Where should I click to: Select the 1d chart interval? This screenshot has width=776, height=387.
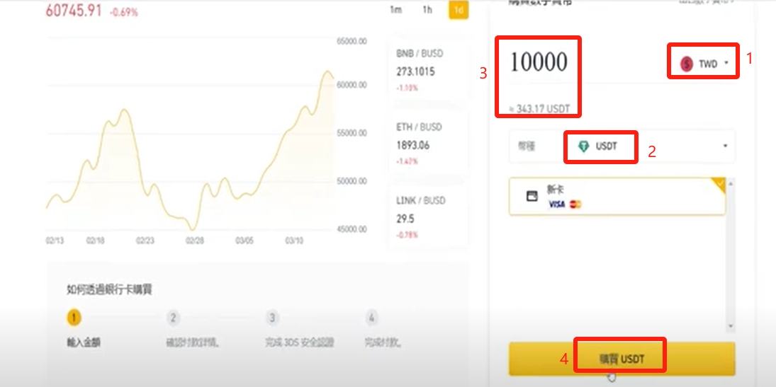(x=459, y=10)
